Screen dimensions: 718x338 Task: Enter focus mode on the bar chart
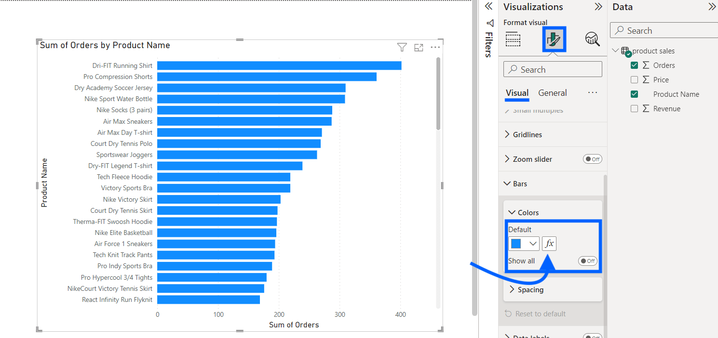point(419,47)
